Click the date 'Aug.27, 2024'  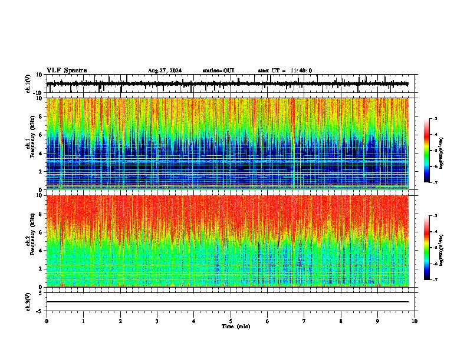coord(165,71)
